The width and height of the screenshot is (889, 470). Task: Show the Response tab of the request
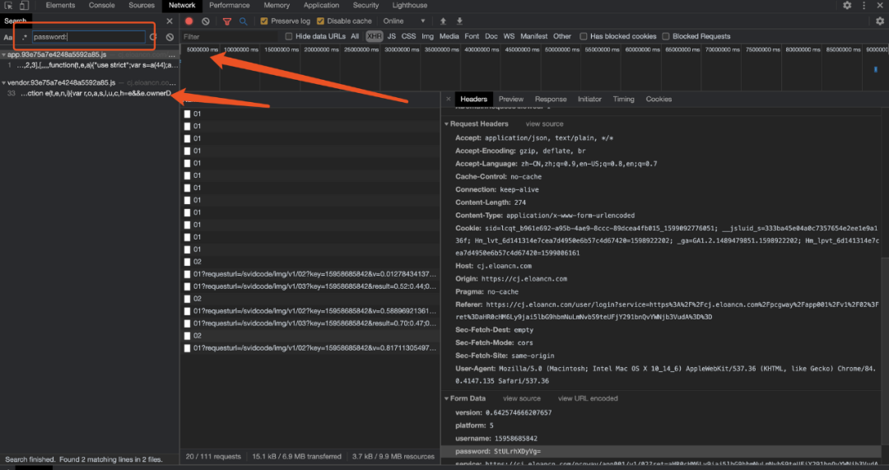click(x=551, y=100)
